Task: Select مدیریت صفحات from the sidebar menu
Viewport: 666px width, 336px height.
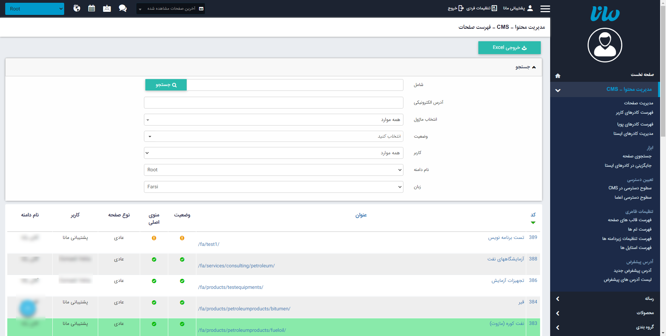Action: point(639,103)
